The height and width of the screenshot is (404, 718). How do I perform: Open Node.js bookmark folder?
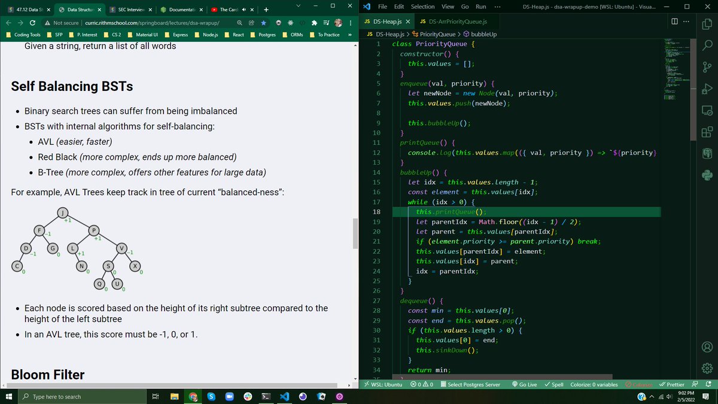206,35
